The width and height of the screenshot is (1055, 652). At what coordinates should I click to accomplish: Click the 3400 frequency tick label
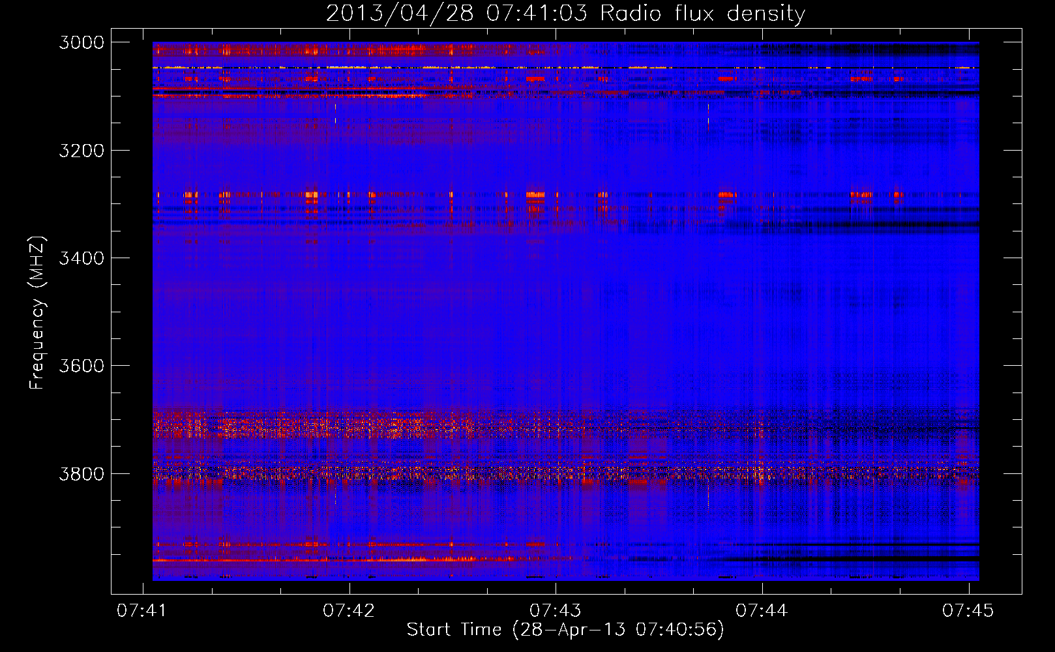click(82, 258)
